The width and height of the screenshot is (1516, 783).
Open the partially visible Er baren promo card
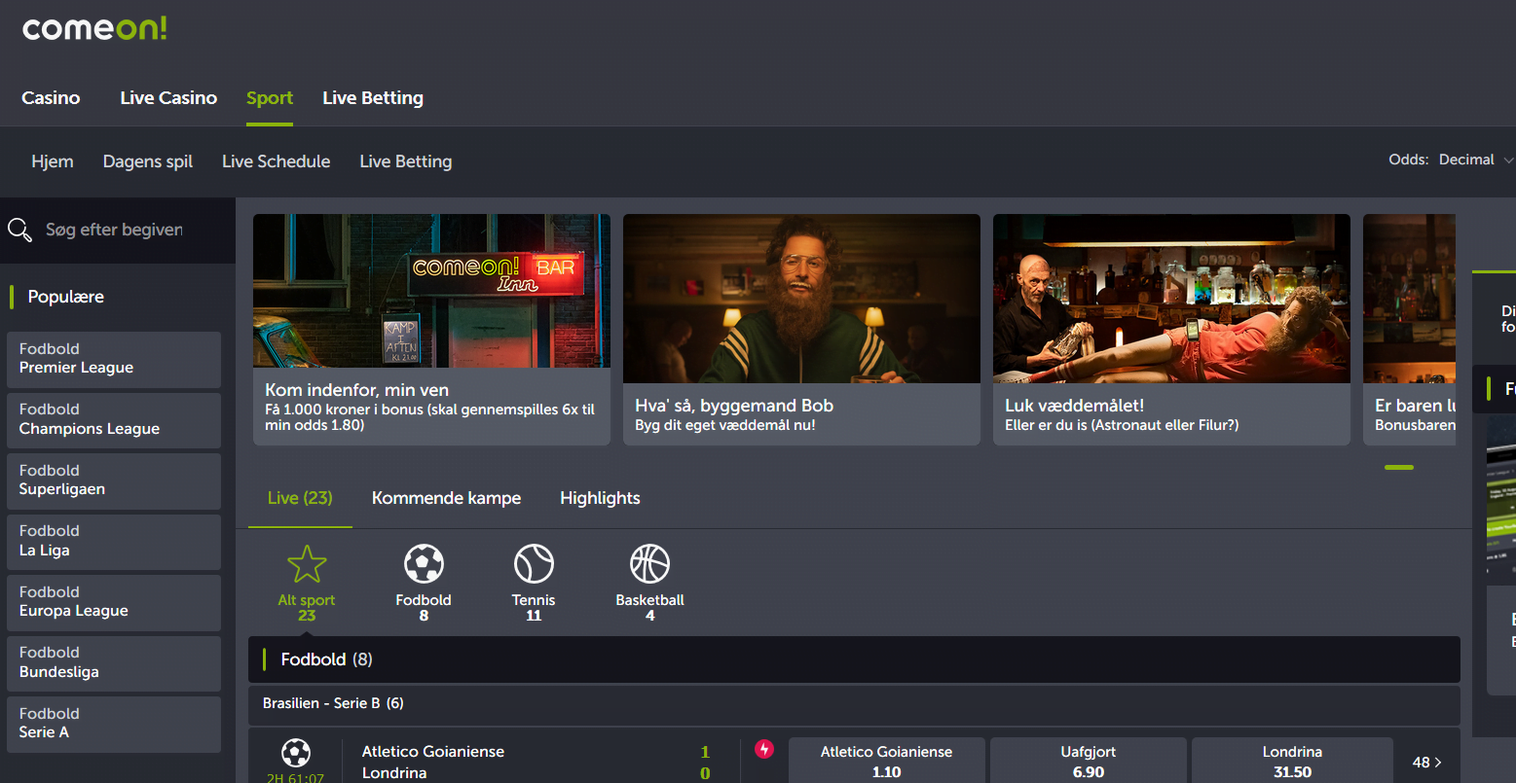click(x=1409, y=330)
